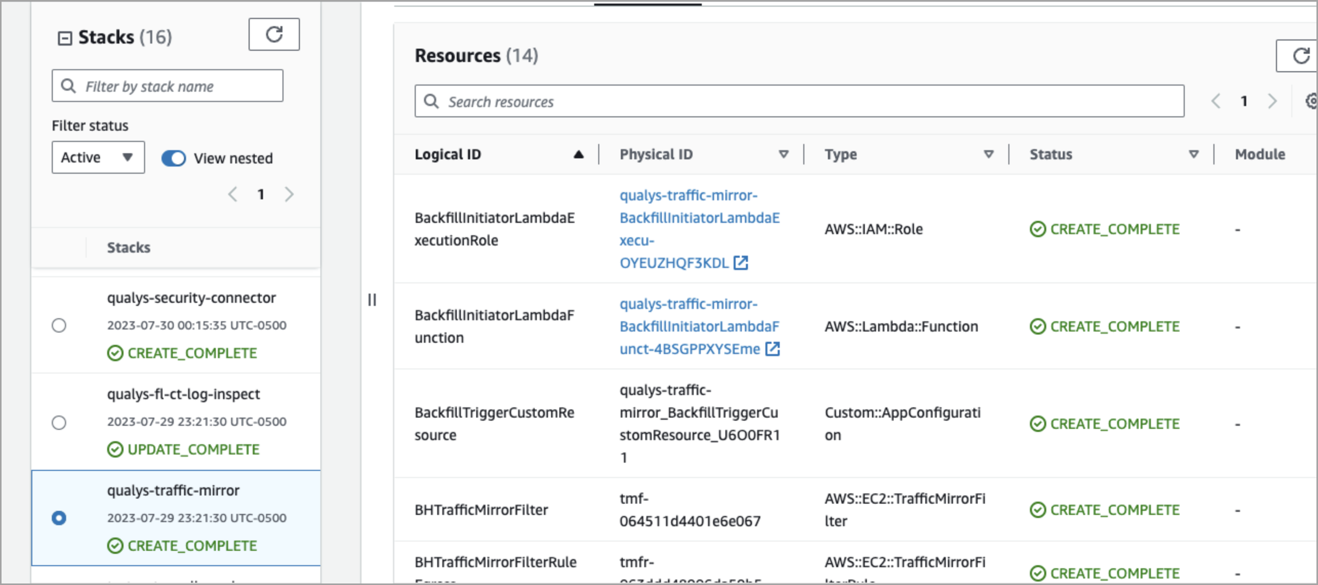This screenshot has height=585, width=1318.
Task: Click CREATE_COMPLETE status of IAM Role row
Action: click(1104, 229)
